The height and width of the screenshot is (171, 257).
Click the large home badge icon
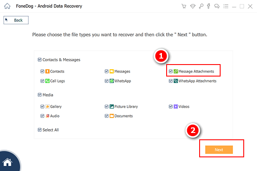8,162
